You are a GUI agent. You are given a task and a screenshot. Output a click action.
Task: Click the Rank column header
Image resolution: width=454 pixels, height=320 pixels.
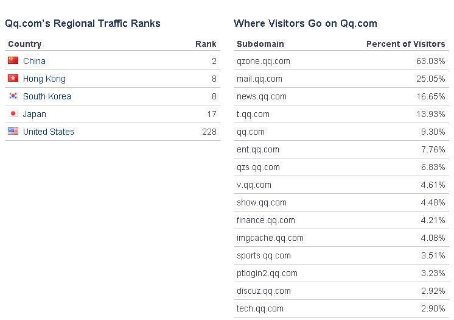pos(206,44)
